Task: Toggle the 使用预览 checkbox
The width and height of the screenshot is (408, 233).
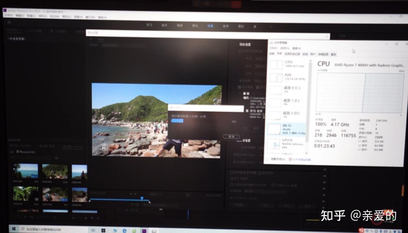Action: [x=260, y=173]
